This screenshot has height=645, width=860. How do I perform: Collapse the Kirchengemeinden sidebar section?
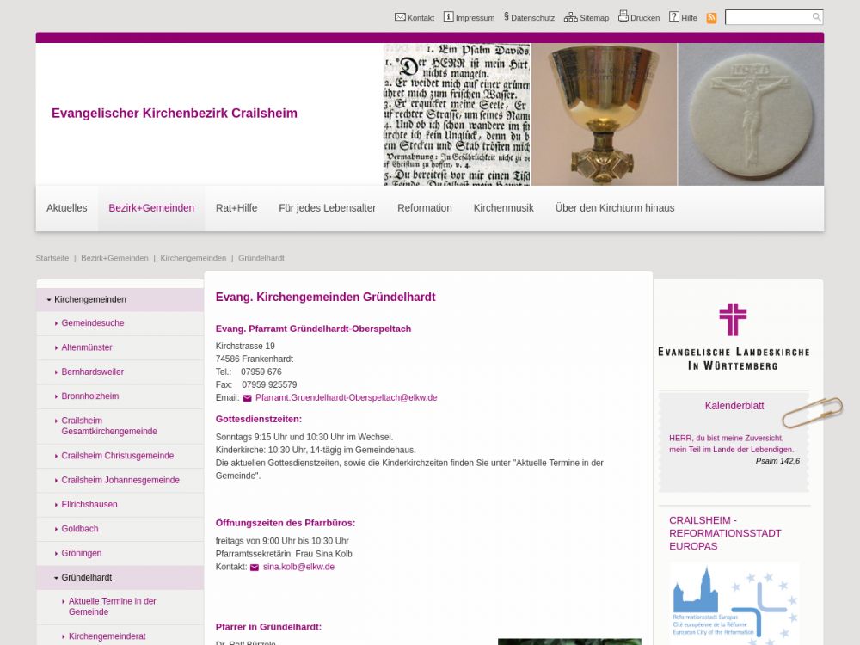coord(49,300)
